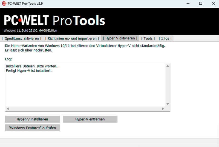Switch to the Infos tab
Image resolution: width=219 pixels, height=147 pixels.
pos(165,38)
